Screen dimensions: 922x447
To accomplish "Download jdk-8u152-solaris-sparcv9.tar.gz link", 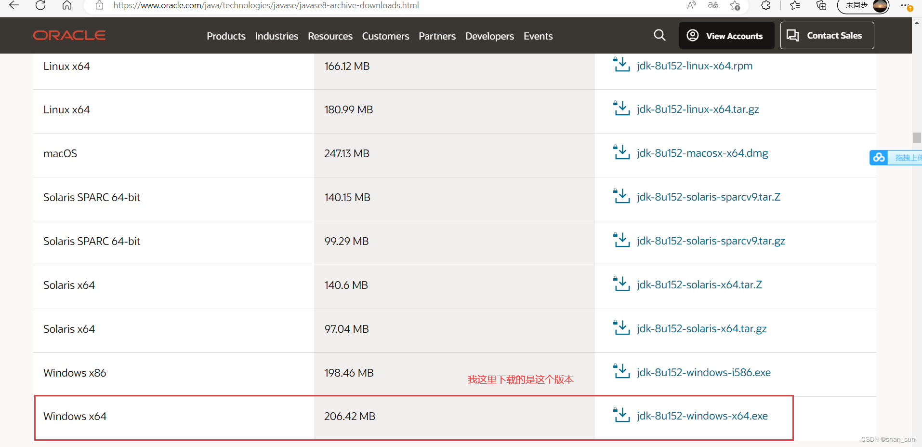I will 711,241.
